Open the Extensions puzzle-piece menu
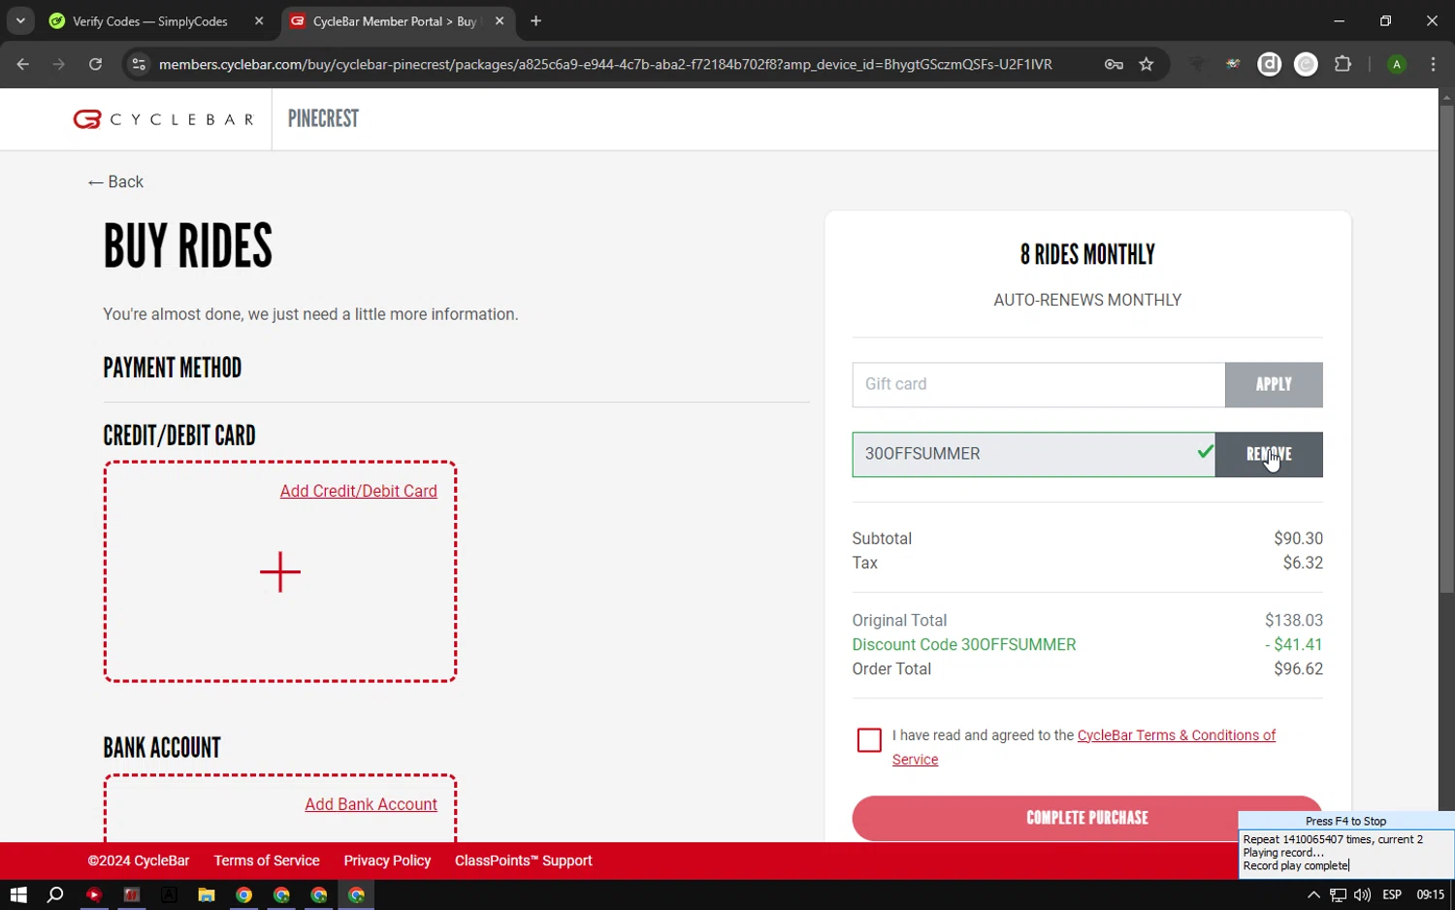Viewport: 1455px width, 910px height. [x=1343, y=64]
